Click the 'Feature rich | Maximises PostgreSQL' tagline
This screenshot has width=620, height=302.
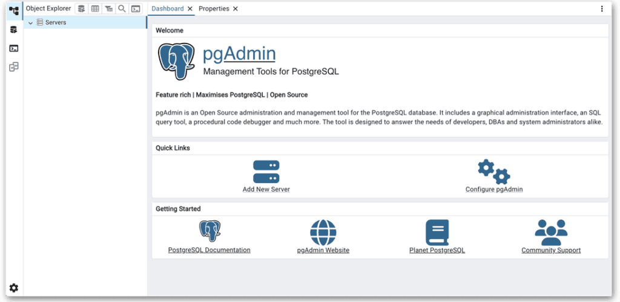click(232, 95)
